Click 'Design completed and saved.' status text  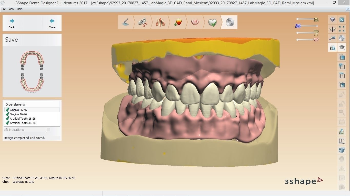(x=24, y=138)
